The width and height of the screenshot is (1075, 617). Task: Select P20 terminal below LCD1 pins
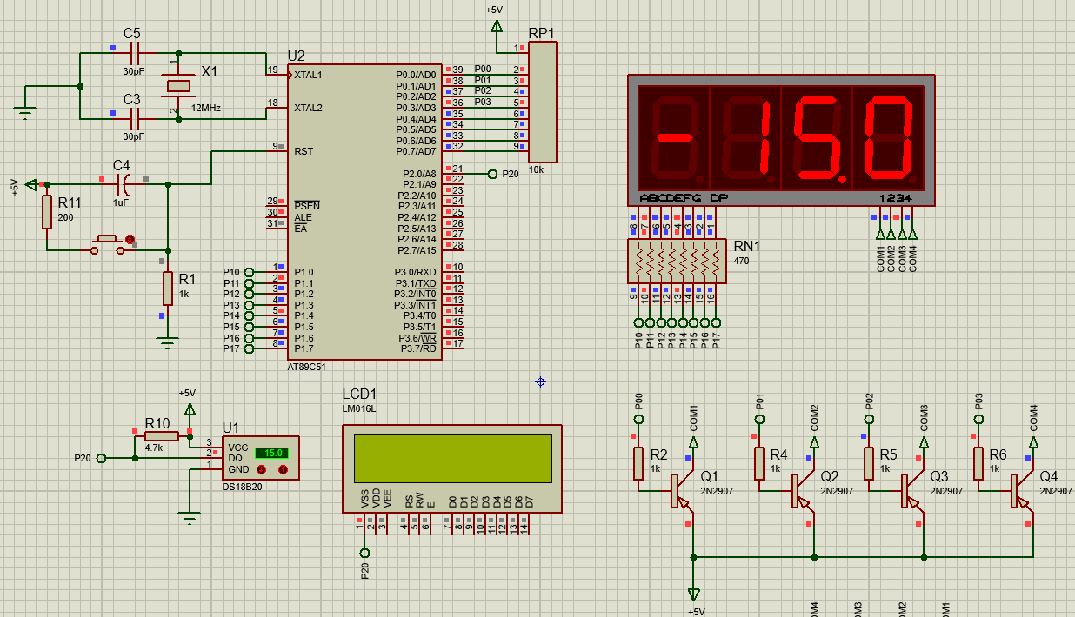point(364,553)
